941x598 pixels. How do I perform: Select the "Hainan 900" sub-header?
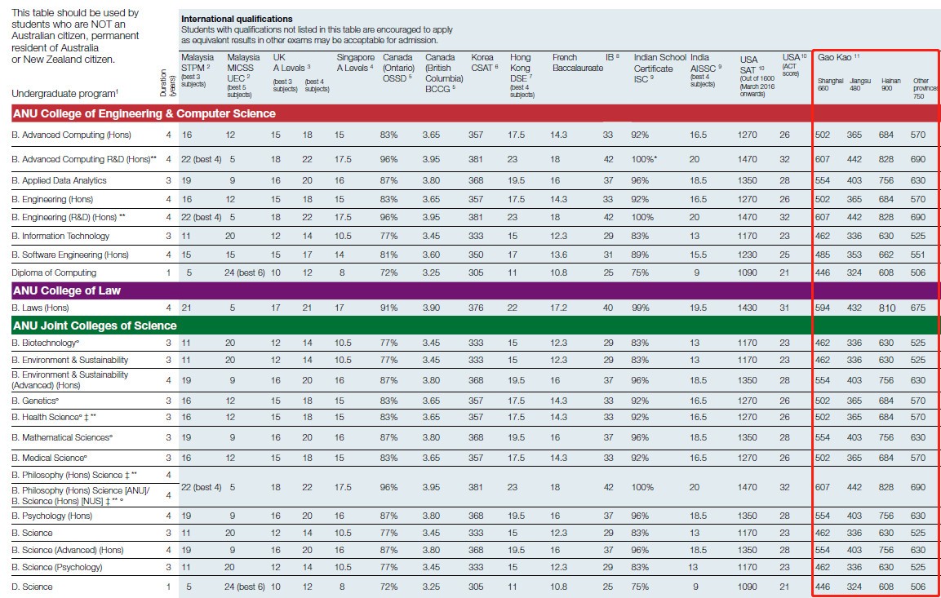tap(891, 85)
